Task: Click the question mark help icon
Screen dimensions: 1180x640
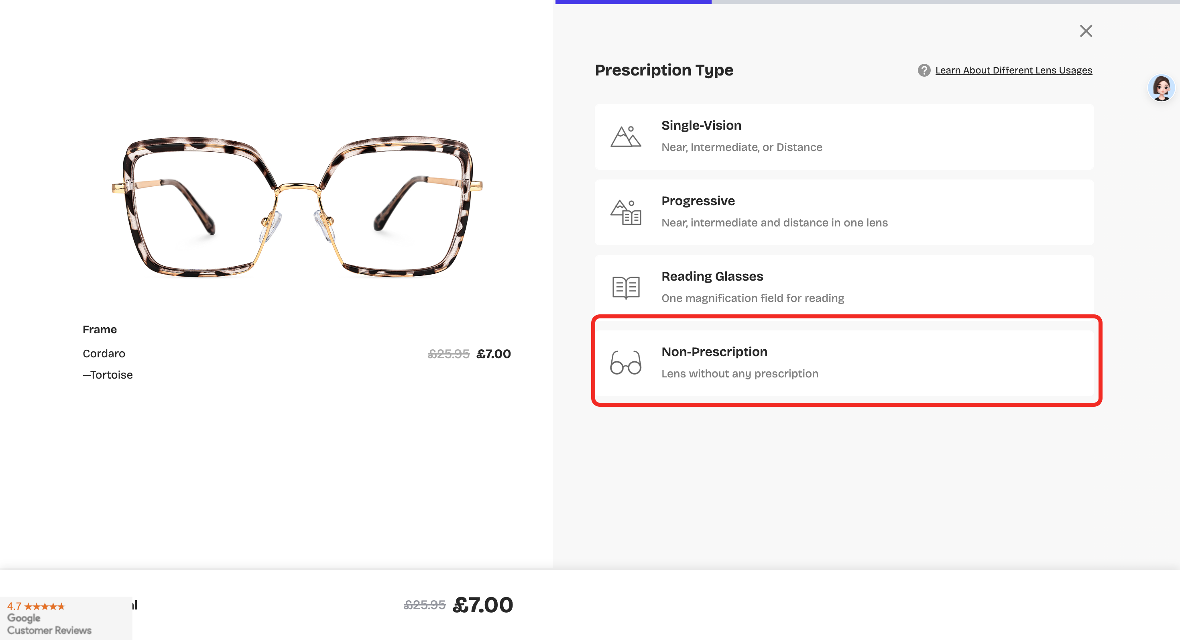Action: click(x=924, y=70)
